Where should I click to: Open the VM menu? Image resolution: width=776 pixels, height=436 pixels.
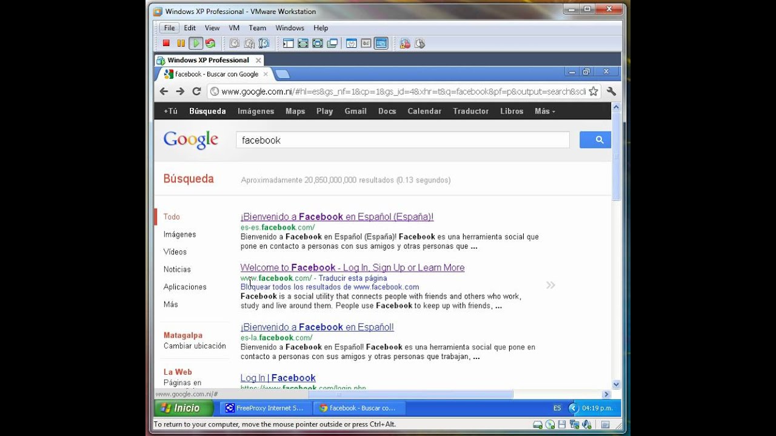[234, 28]
